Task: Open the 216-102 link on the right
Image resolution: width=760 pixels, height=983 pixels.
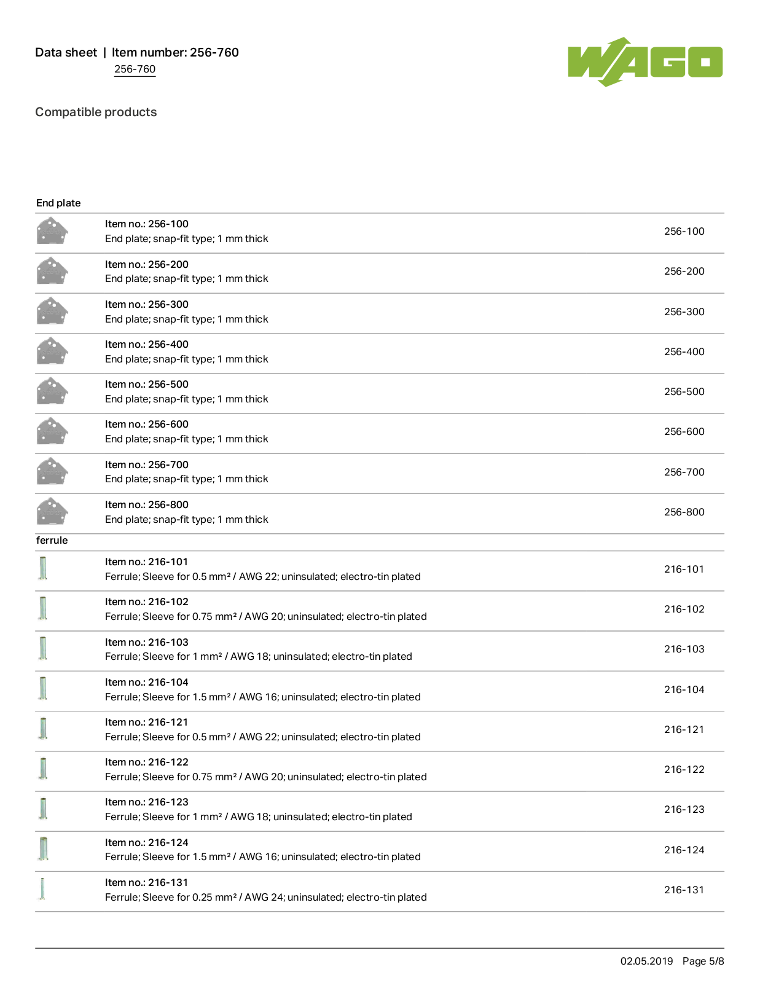Action: pos(684,609)
